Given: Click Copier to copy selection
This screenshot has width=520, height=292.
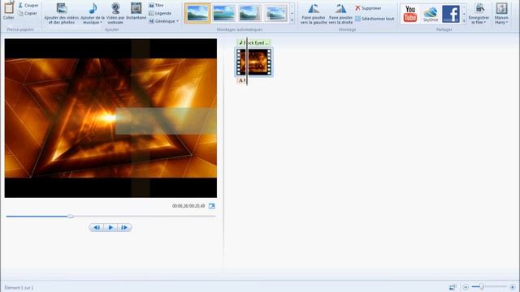Looking at the screenshot, I should [28, 13].
